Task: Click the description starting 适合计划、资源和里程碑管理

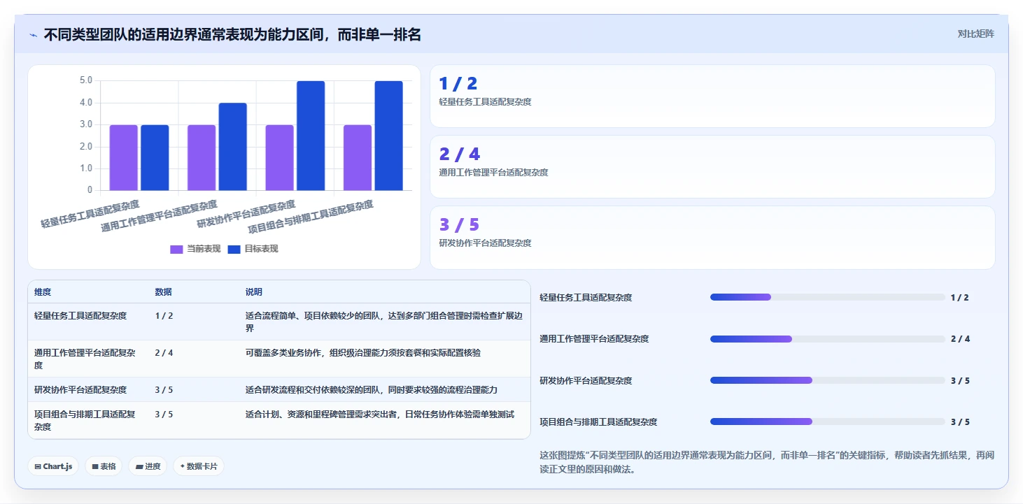Action: tap(380, 415)
